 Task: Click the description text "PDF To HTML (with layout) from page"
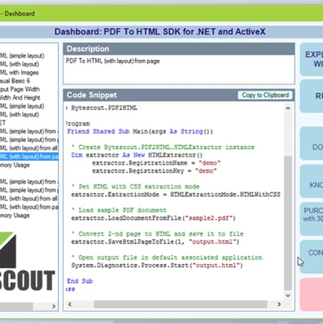(x=113, y=61)
